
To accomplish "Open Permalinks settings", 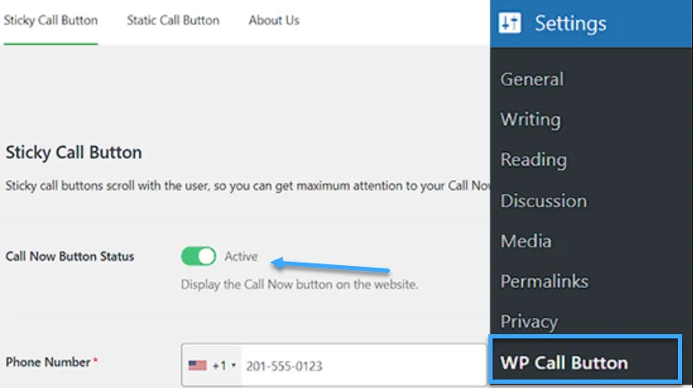I will click(x=544, y=281).
